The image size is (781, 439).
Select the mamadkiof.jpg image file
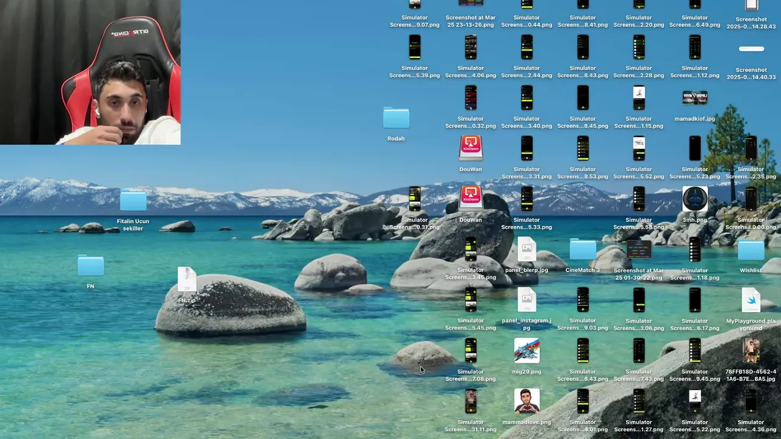point(695,98)
